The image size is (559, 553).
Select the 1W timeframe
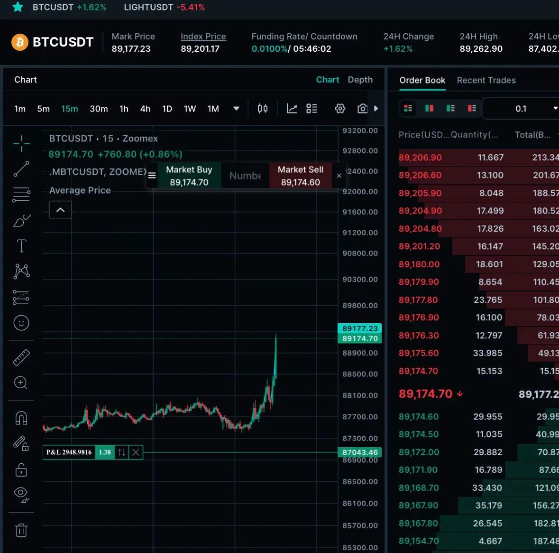pos(190,109)
